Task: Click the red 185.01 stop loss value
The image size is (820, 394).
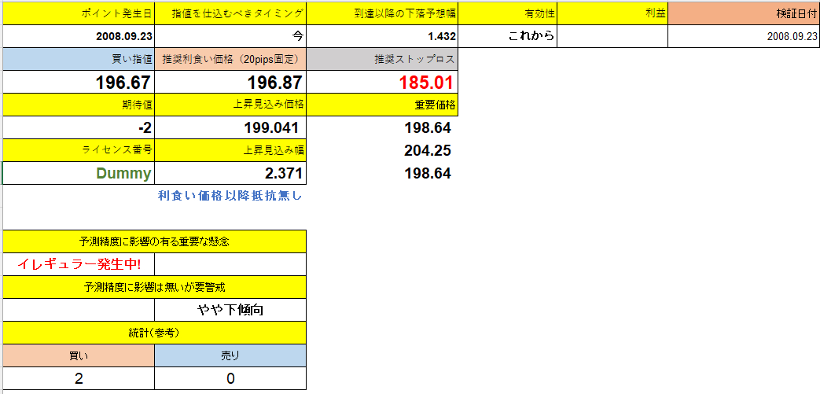Action: pos(382,82)
